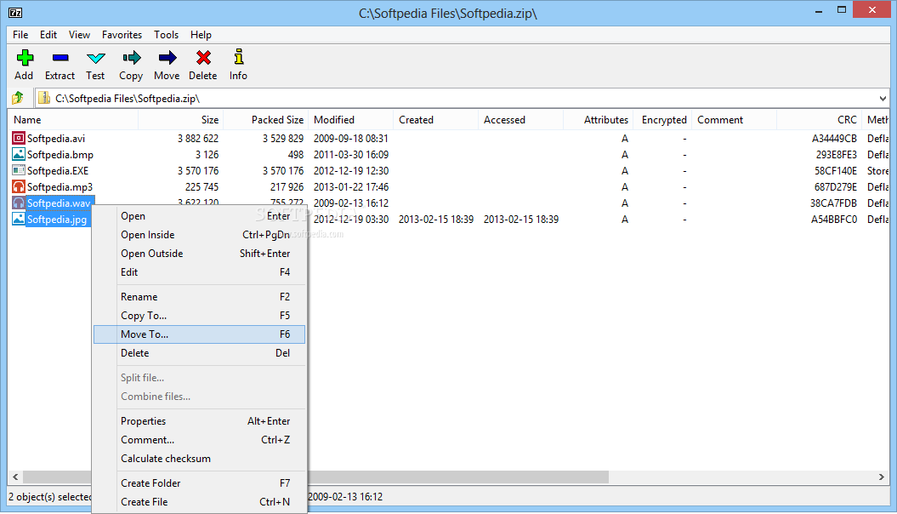Sort by the Accessed column header
The image size is (897, 514).
(521, 120)
